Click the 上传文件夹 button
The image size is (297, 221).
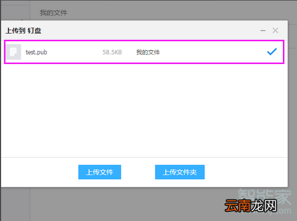180,172
